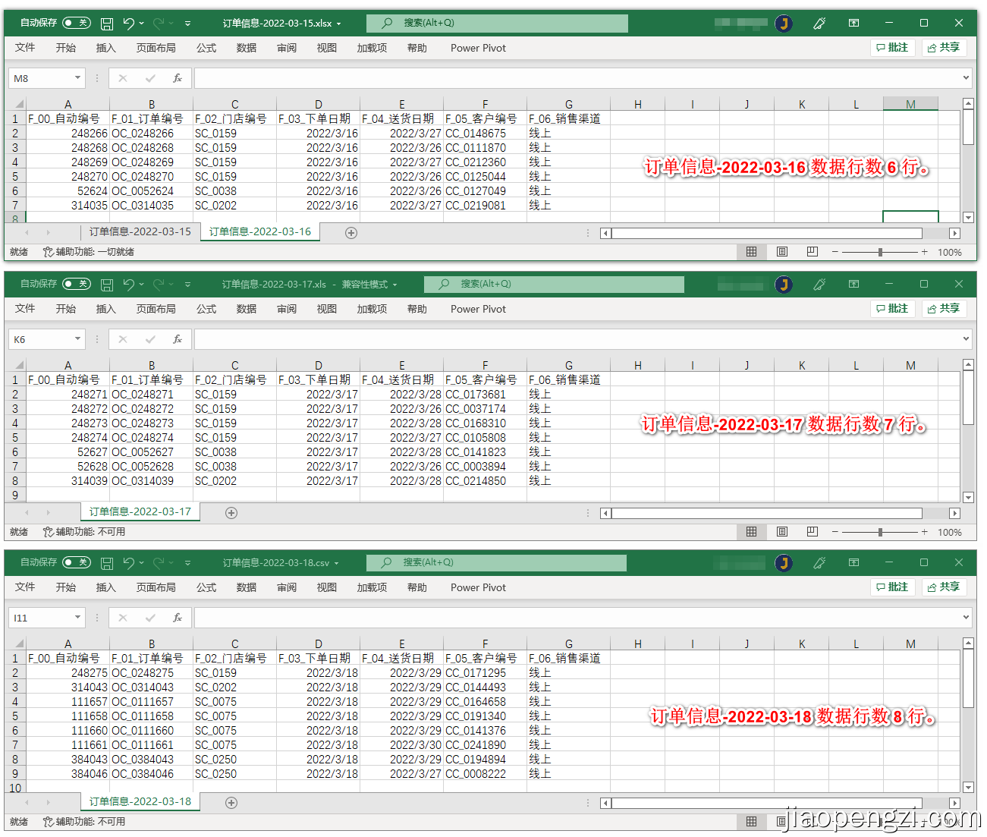Click 100% zoom level in 03-15.xlsx status bar
This screenshot has width=987, height=837.
pos(950,252)
